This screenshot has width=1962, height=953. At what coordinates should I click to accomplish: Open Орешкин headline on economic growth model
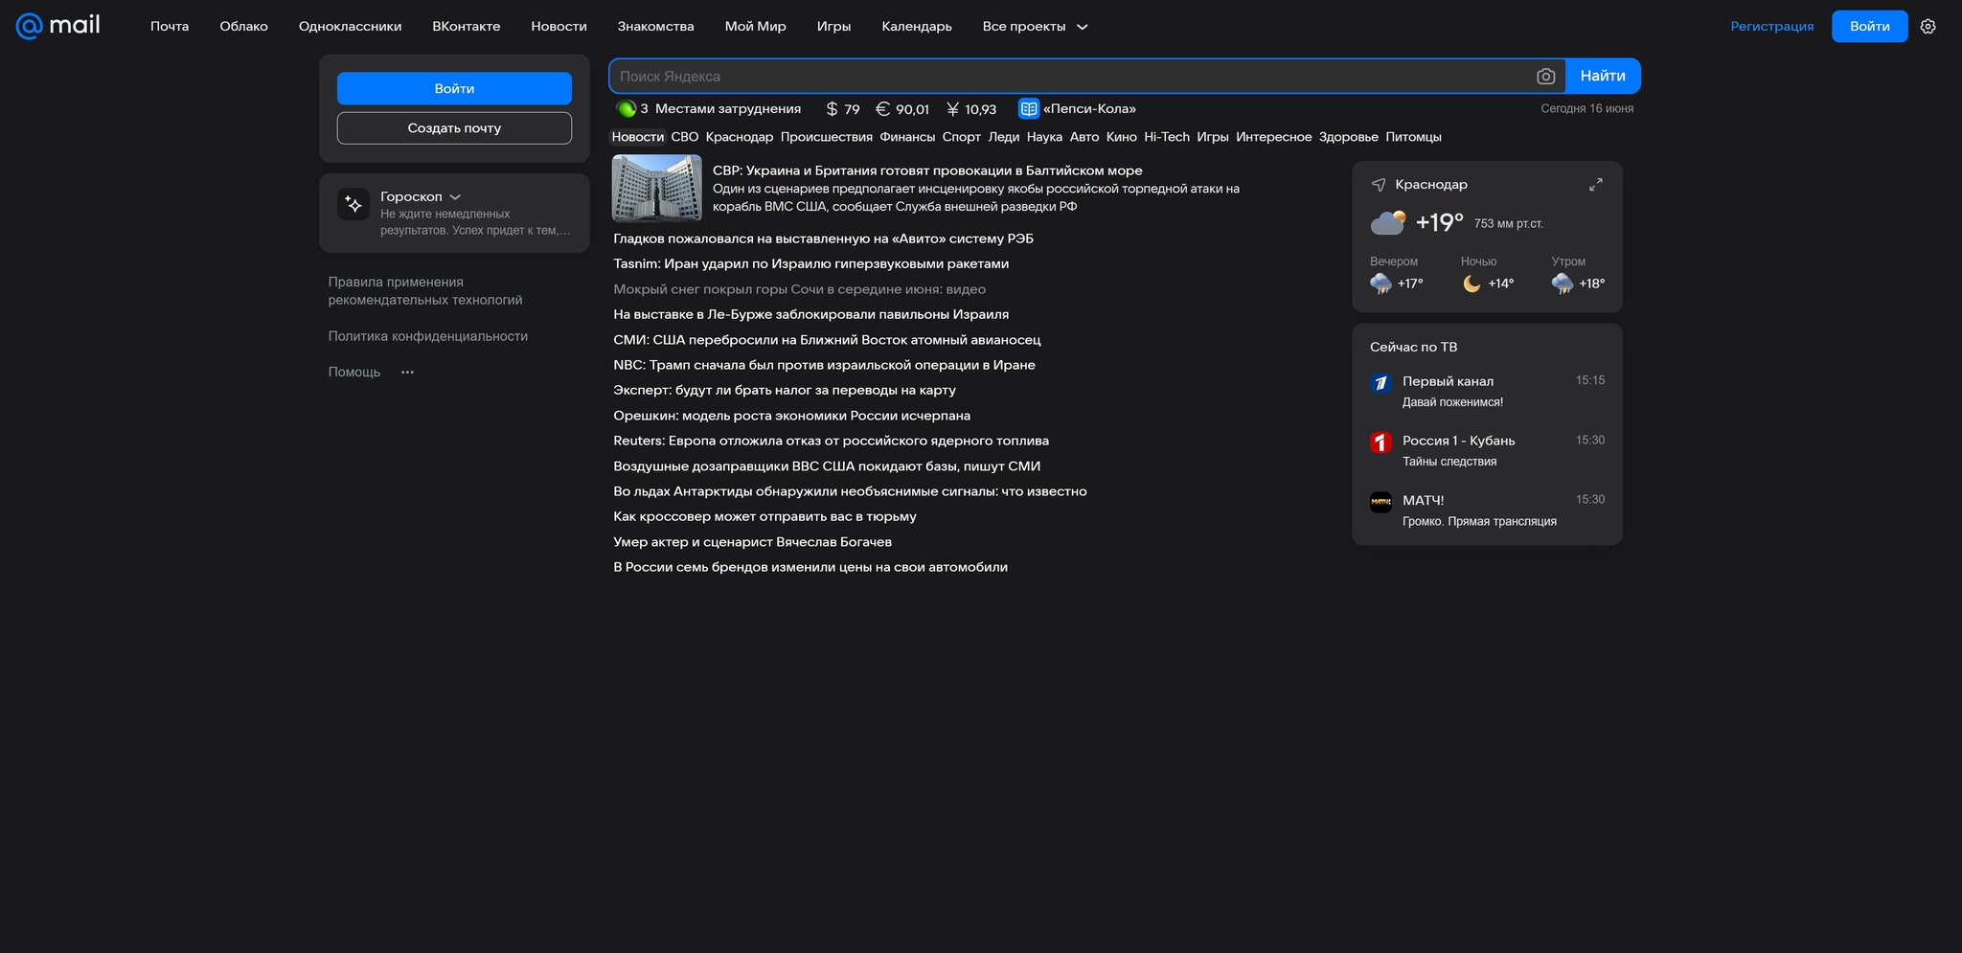[x=791, y=416]
